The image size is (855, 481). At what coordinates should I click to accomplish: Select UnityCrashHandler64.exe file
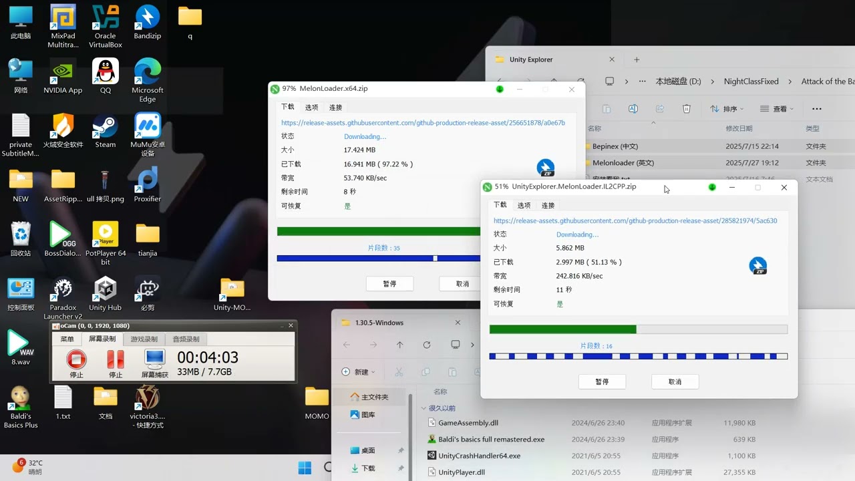[591, 456]
